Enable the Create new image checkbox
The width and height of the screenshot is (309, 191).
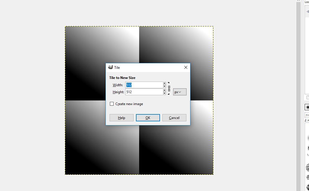(112, 104)
